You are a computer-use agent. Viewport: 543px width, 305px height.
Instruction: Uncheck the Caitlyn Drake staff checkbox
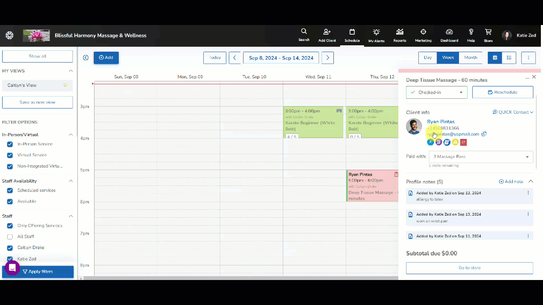click(10, 248)
